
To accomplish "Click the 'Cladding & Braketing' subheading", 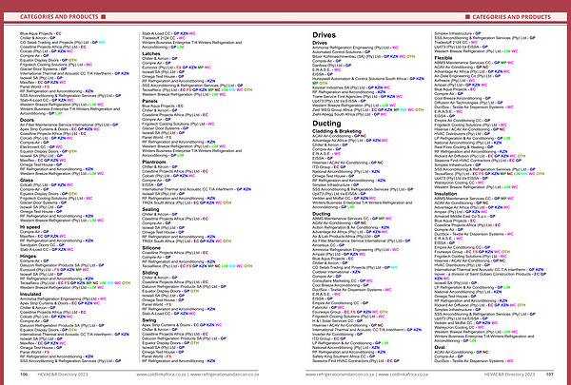I will [337, 131].
